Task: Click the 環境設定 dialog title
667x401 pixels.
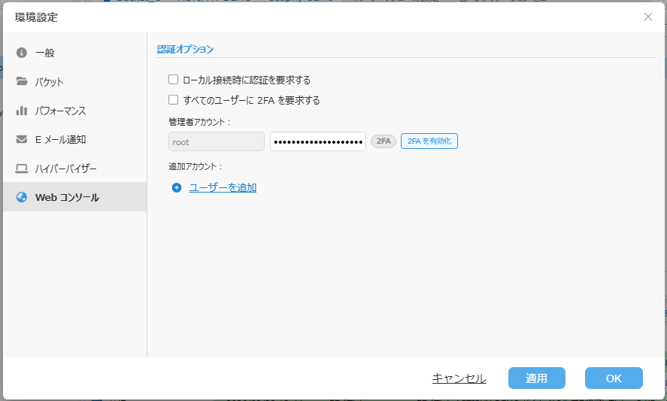Action: (36, 17)
